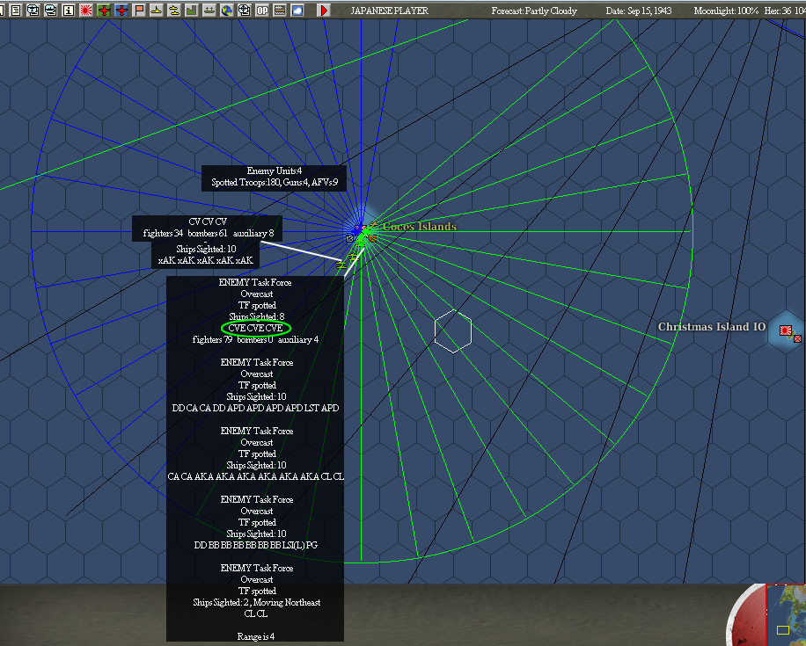This screenshot has width=806, height=646.
Task: Open the cloud weather icon
Action: [x=297, y=10]
